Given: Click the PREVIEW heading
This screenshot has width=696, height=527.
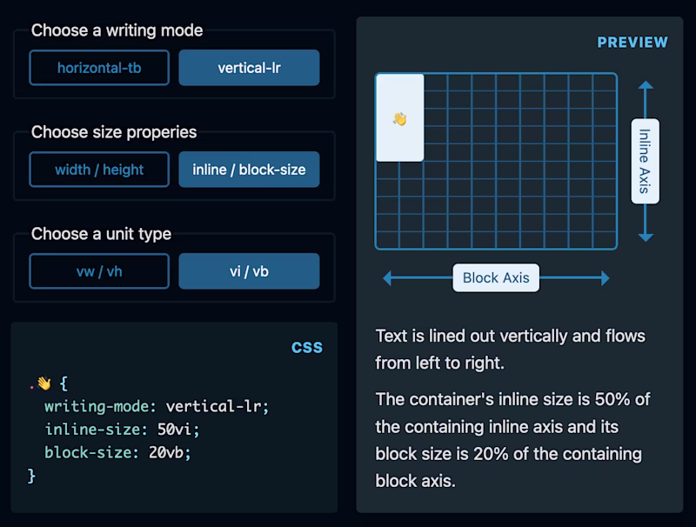Looking at the screenshot, I should tap(632, 42).
